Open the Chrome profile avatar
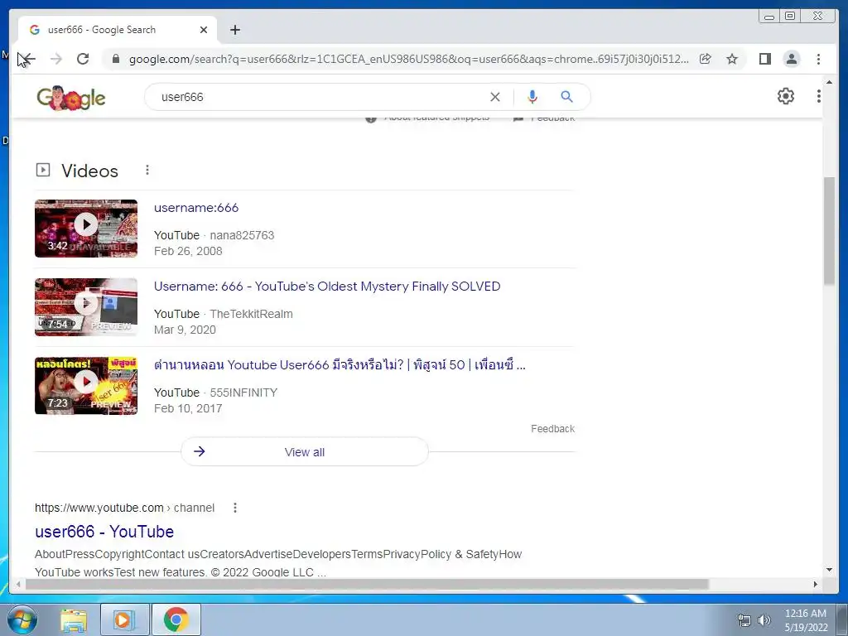848x636 pixels. (791, 59)
